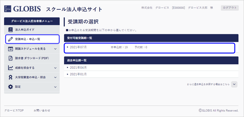This screenshot has height=117, width=244.
Task: Show more past applications with the chevron button
Action: tap(234, 84)
